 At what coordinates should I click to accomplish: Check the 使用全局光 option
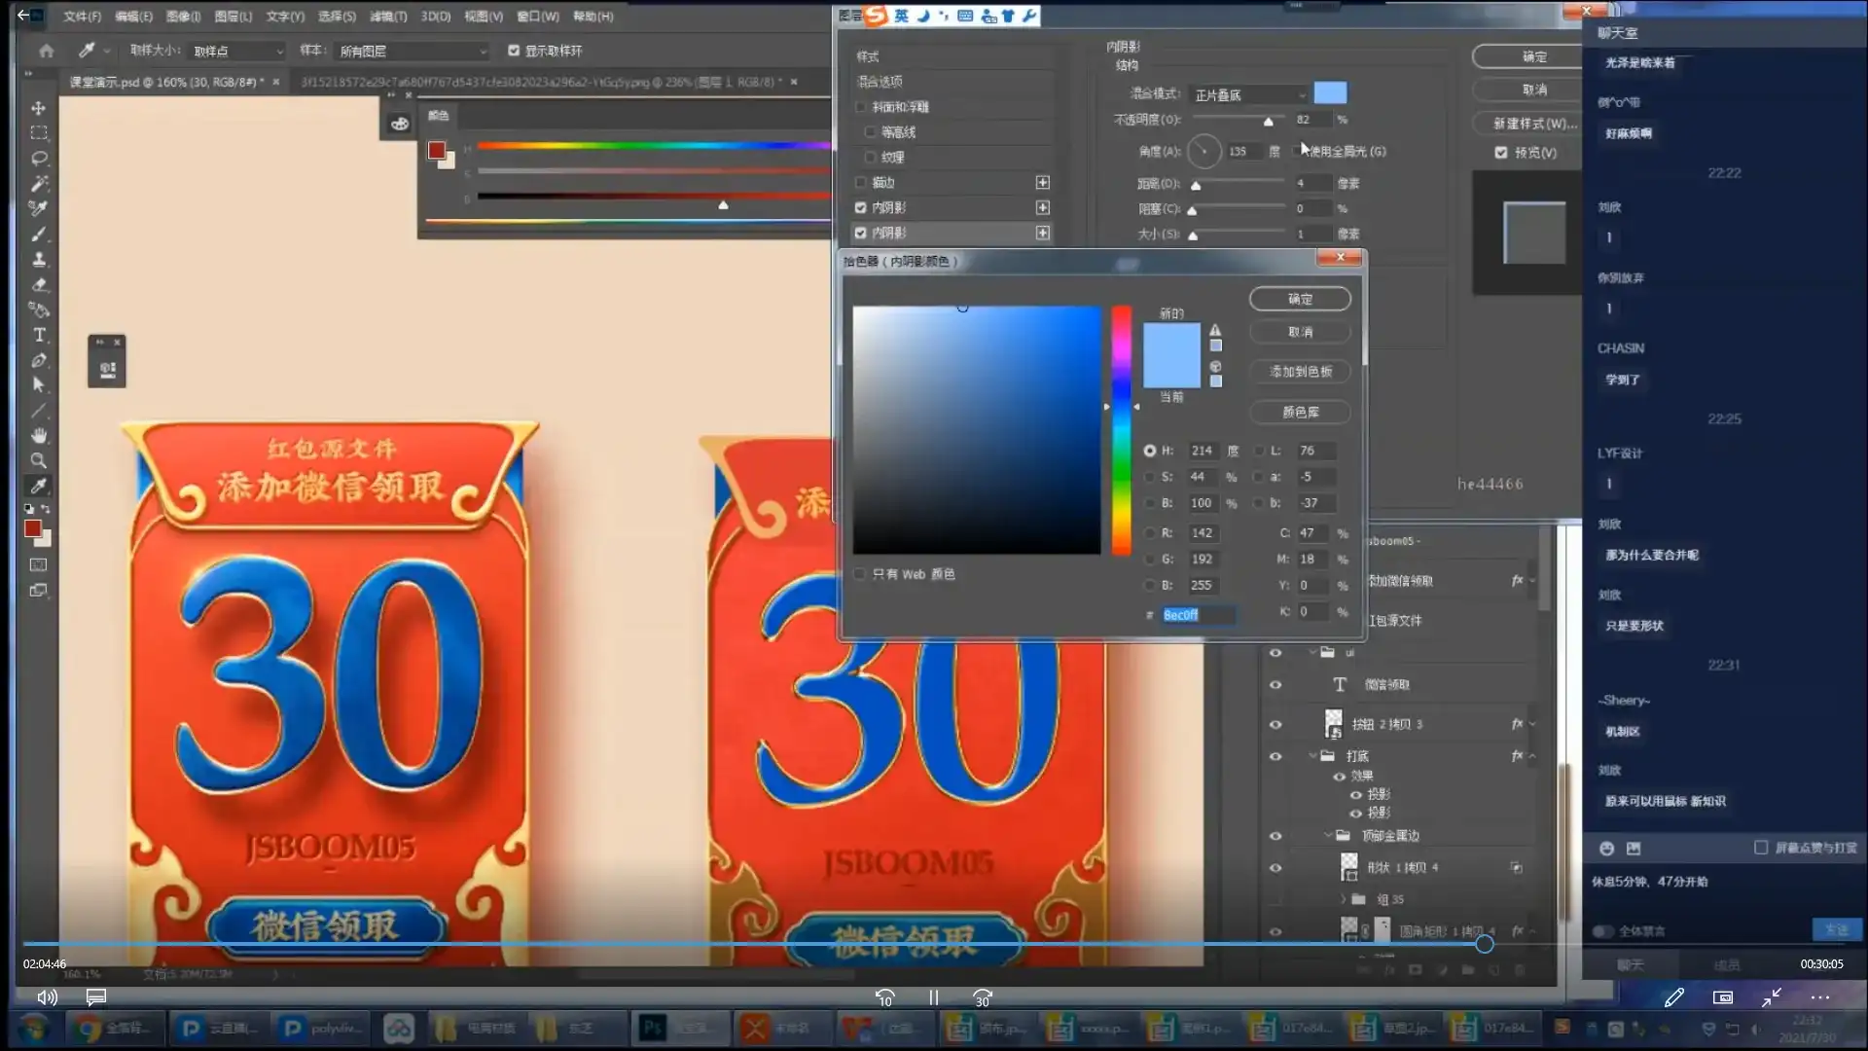(1299, 152)
